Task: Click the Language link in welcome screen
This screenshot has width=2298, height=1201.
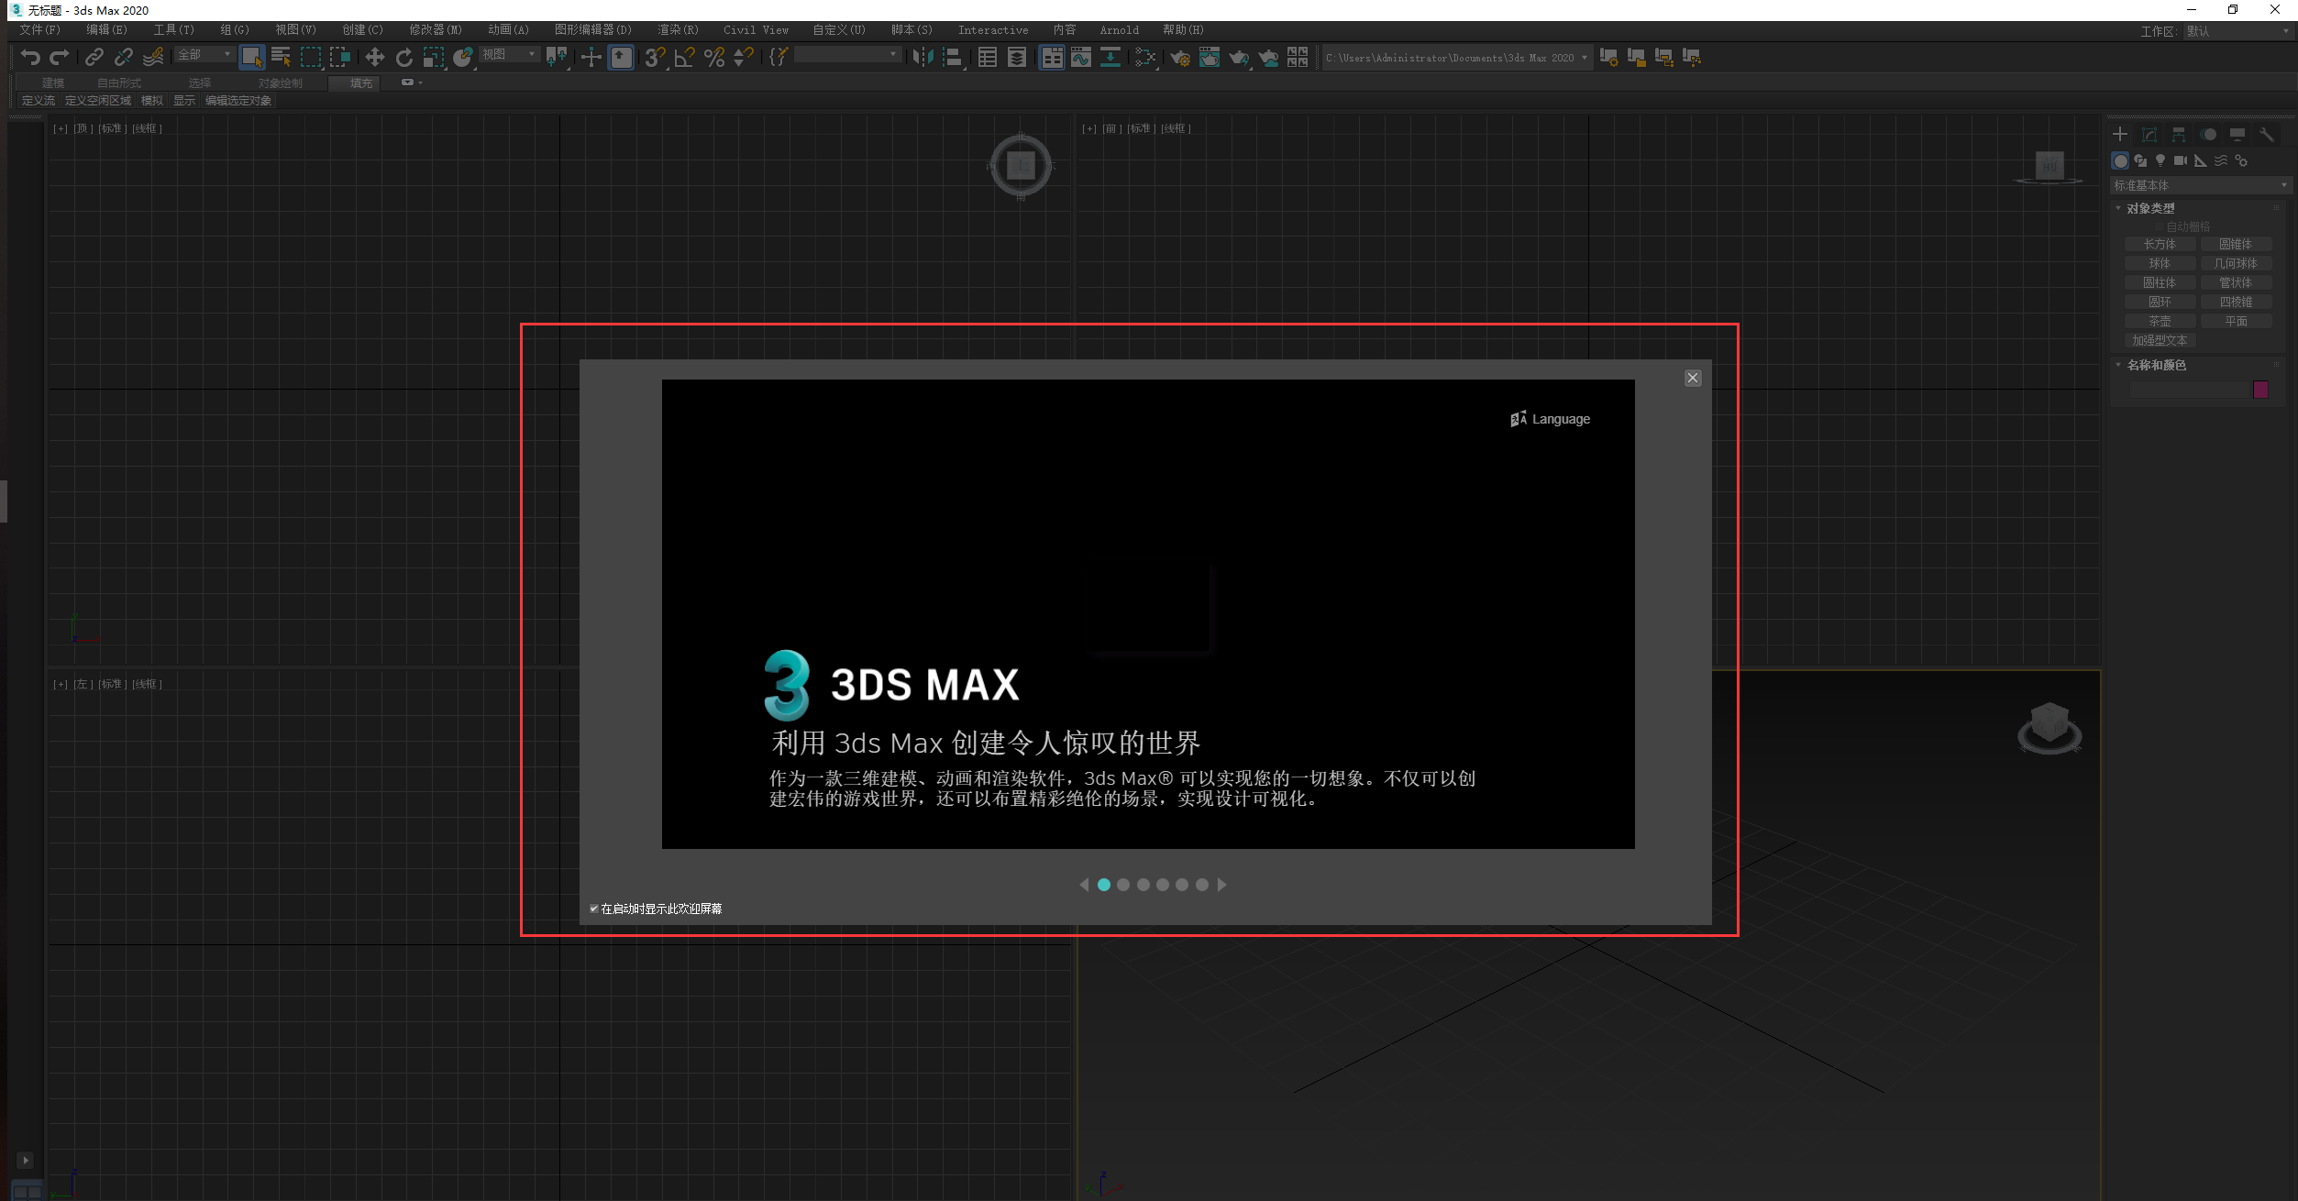Action: pos(1551,419)
